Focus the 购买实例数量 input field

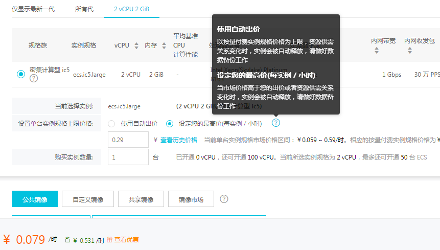pos(128,157)
